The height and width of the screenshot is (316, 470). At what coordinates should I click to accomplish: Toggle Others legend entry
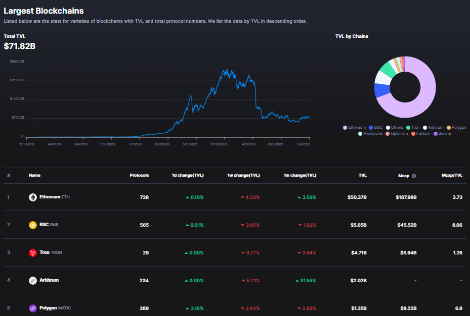(x=395, y=127)
